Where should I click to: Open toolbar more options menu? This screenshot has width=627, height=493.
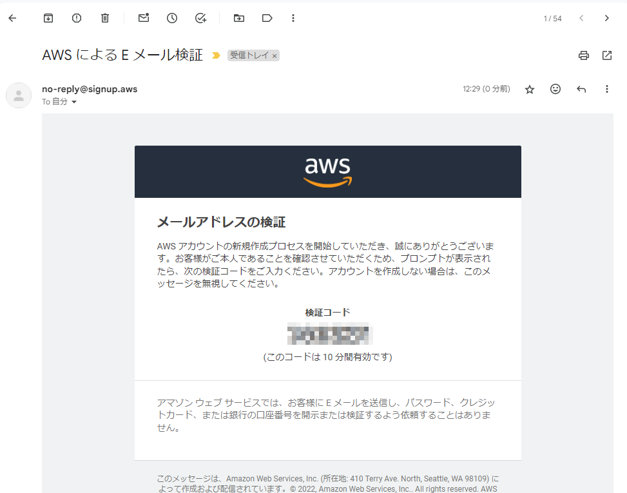point(293,18)
